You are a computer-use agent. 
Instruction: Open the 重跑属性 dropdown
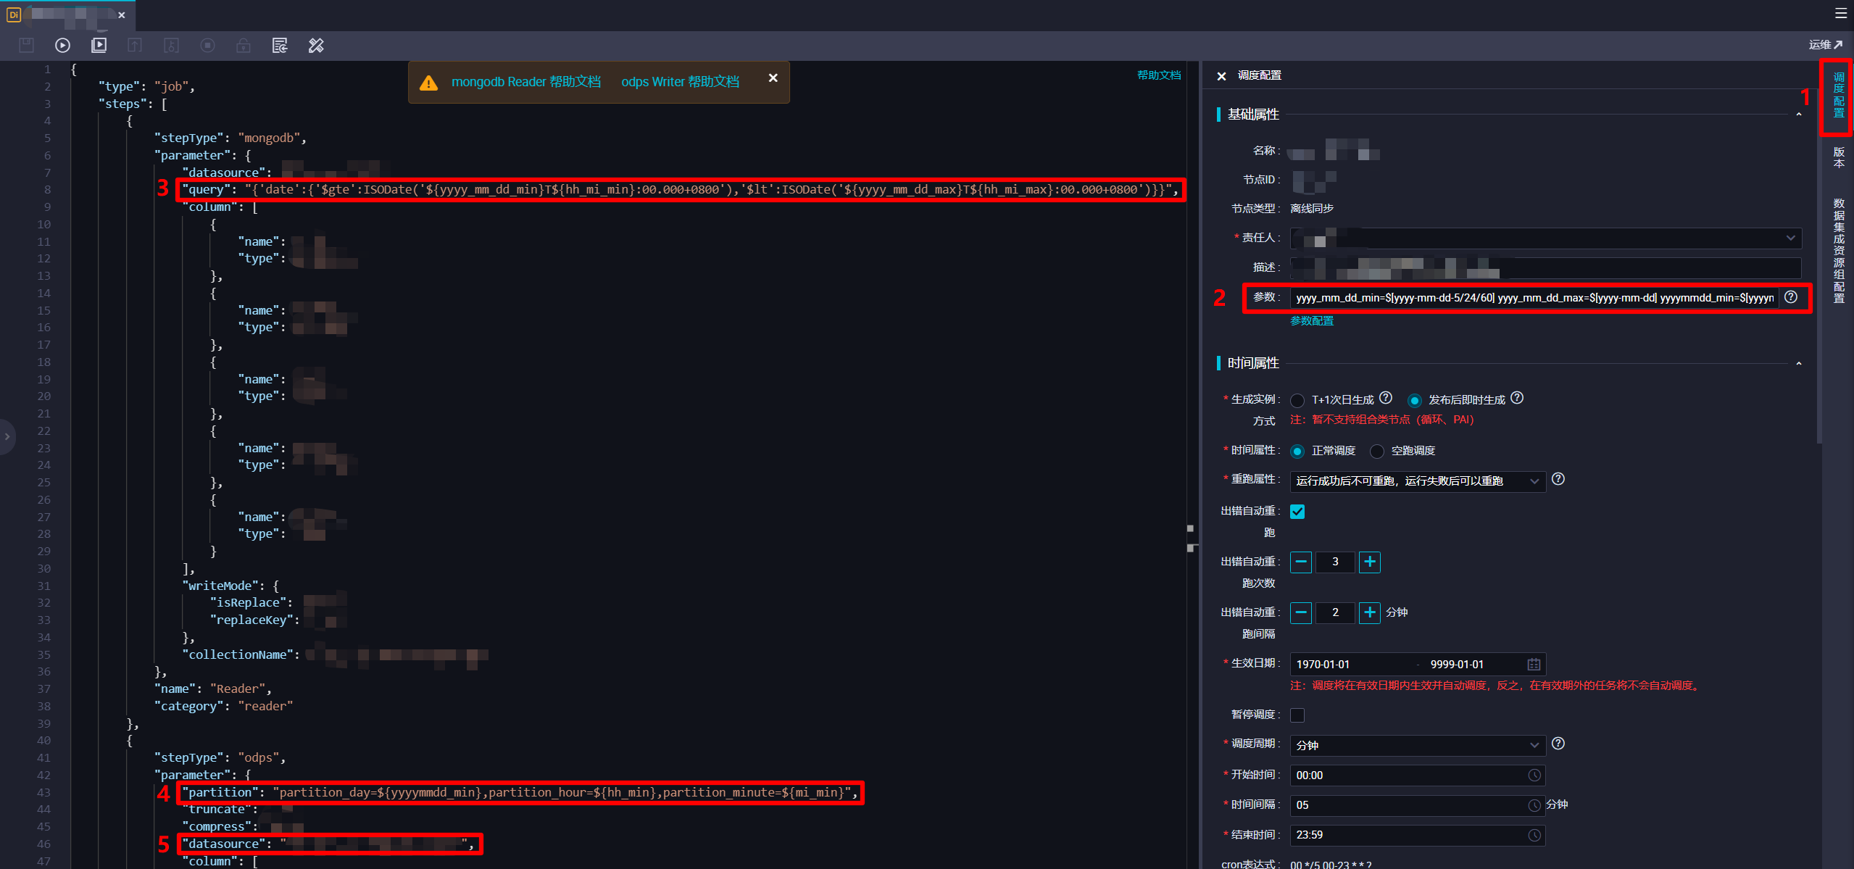pos(1418,481)
